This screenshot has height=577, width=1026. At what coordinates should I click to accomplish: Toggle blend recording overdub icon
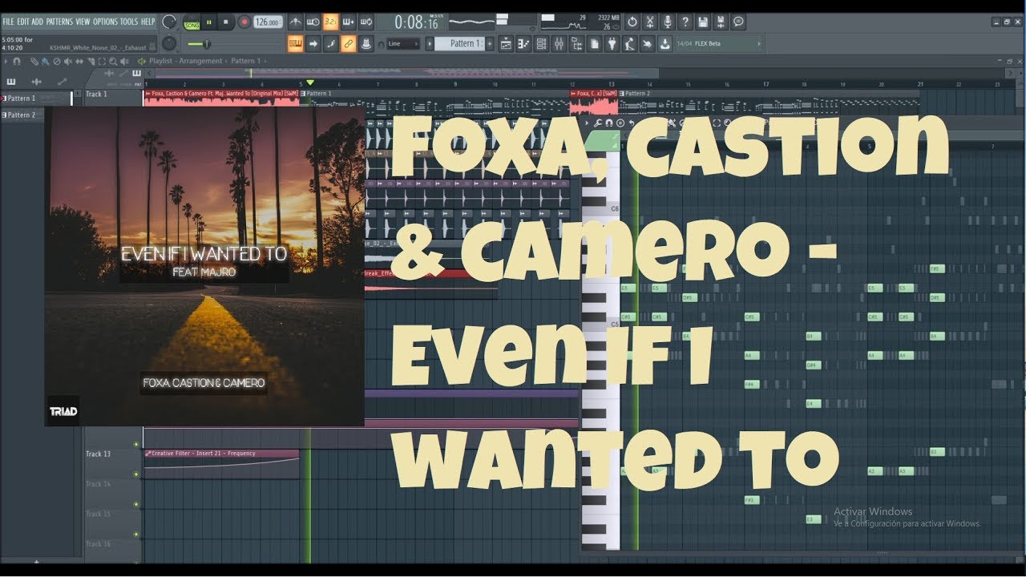tap(348, 22)
